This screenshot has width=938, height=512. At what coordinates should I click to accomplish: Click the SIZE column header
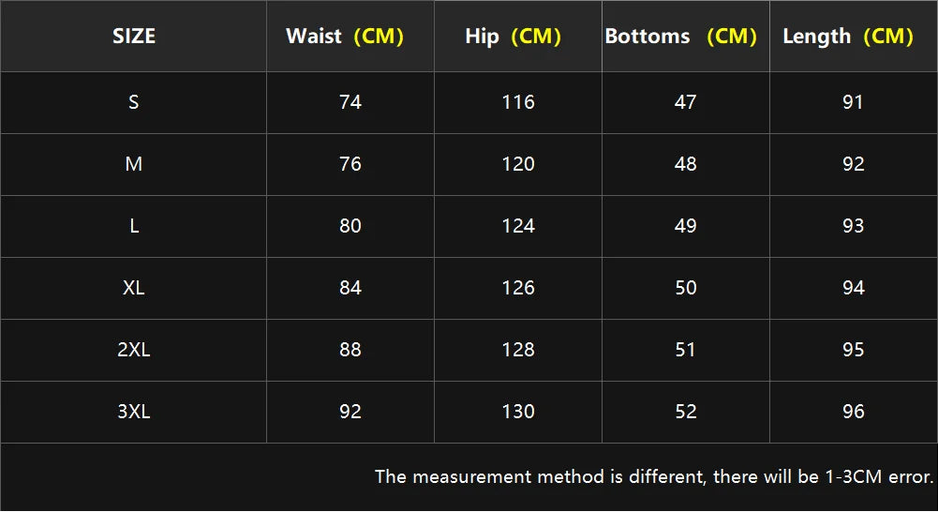tap(134, 37)
